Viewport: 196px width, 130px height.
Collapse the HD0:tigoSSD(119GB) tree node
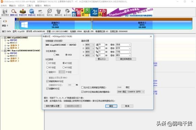(x=2, y=38)
